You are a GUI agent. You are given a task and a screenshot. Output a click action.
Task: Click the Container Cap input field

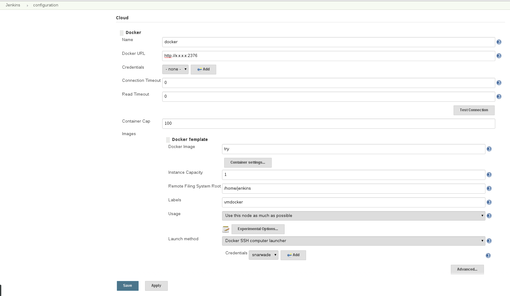click(x=328, y=123)
